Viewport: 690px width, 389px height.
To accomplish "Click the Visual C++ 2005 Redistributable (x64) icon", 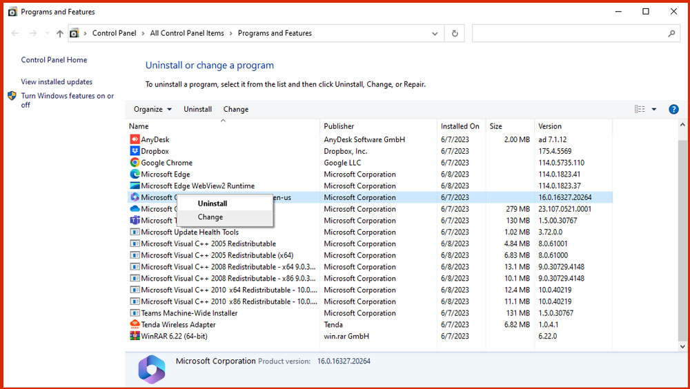I will pos(135,255).
